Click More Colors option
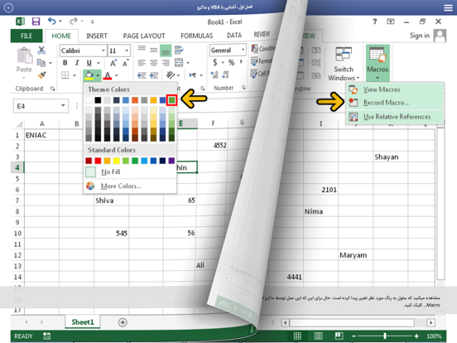The height and width of the screenshot is (343, 457). (x=130, y=186)
